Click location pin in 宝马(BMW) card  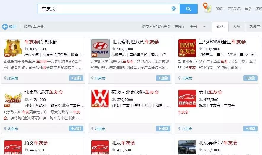[179, 78]
